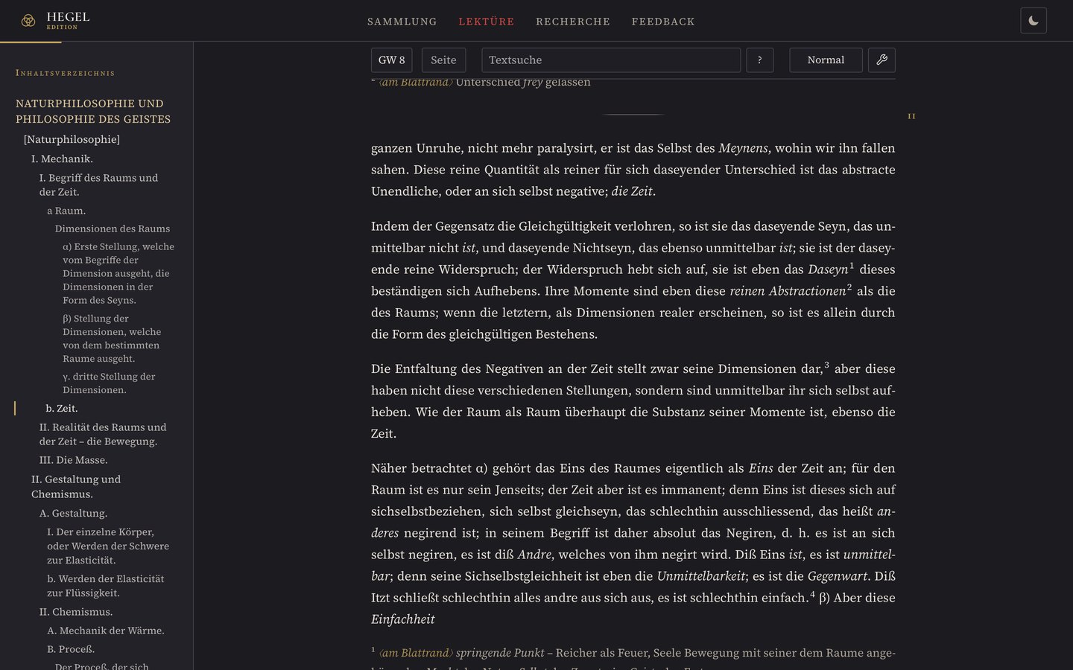This screenshot has width=1073, height=670.
Task: Go to II. Realität des Raums entry
Action: click(x=103, y=434)
